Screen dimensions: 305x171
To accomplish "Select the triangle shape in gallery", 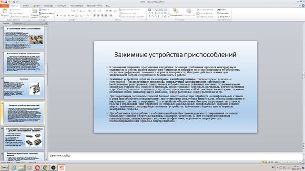I will coord(149,13).
